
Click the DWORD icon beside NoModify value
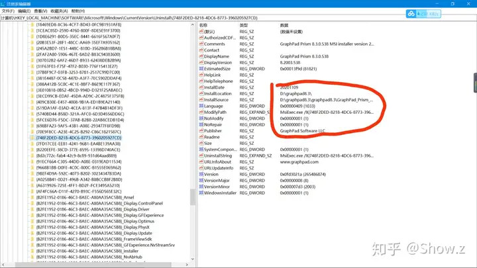201,118
